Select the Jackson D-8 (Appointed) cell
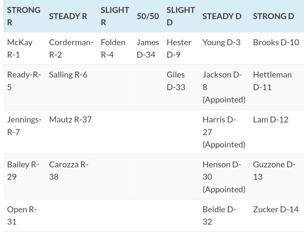Image resolution: width=304 pixels, height=232 pixels. point(224,87)
